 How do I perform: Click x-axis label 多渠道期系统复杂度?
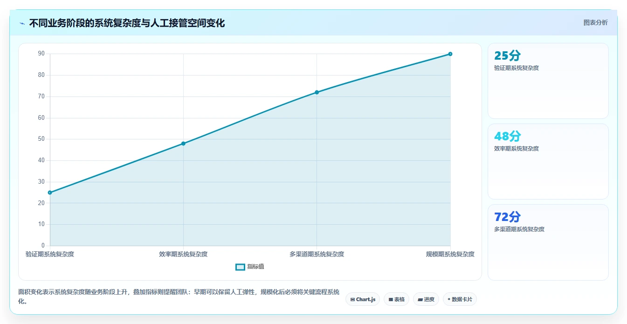(317, 254)
